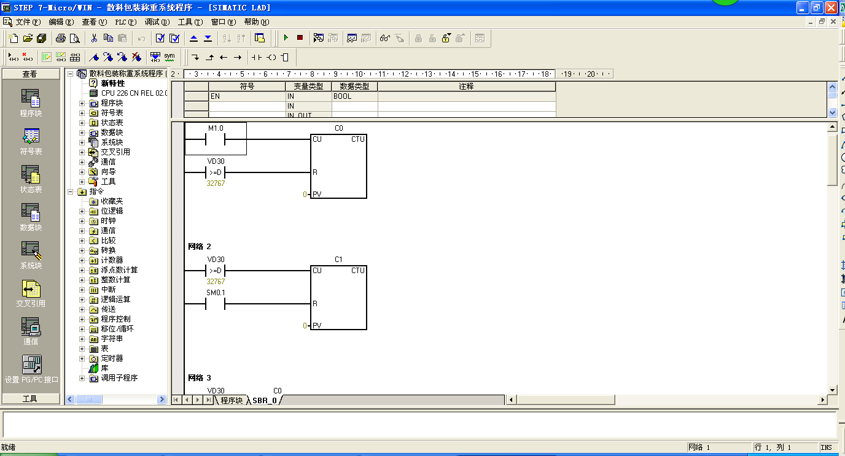845x456 pixels.
Task: Collapse the 指令 instruction tree
Action: point(71,191)
